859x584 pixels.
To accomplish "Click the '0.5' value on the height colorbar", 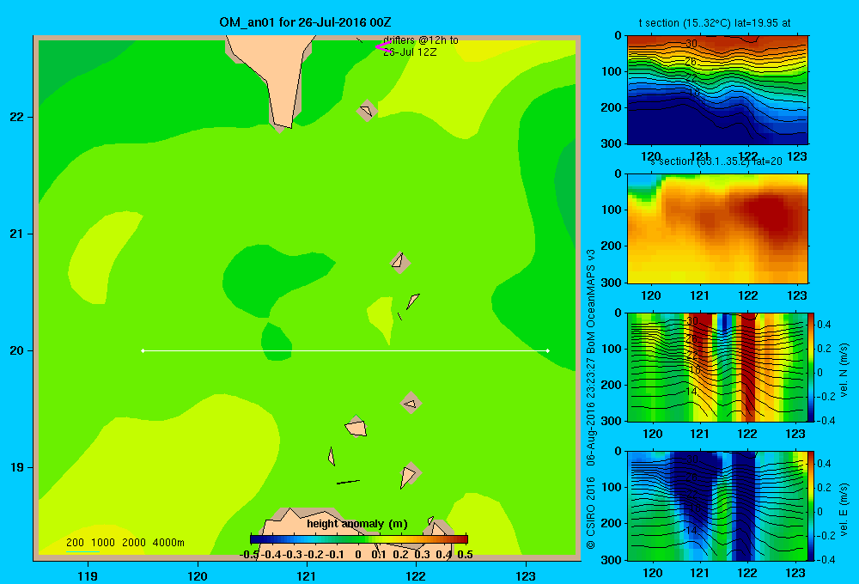I will [x=465, y=555].
